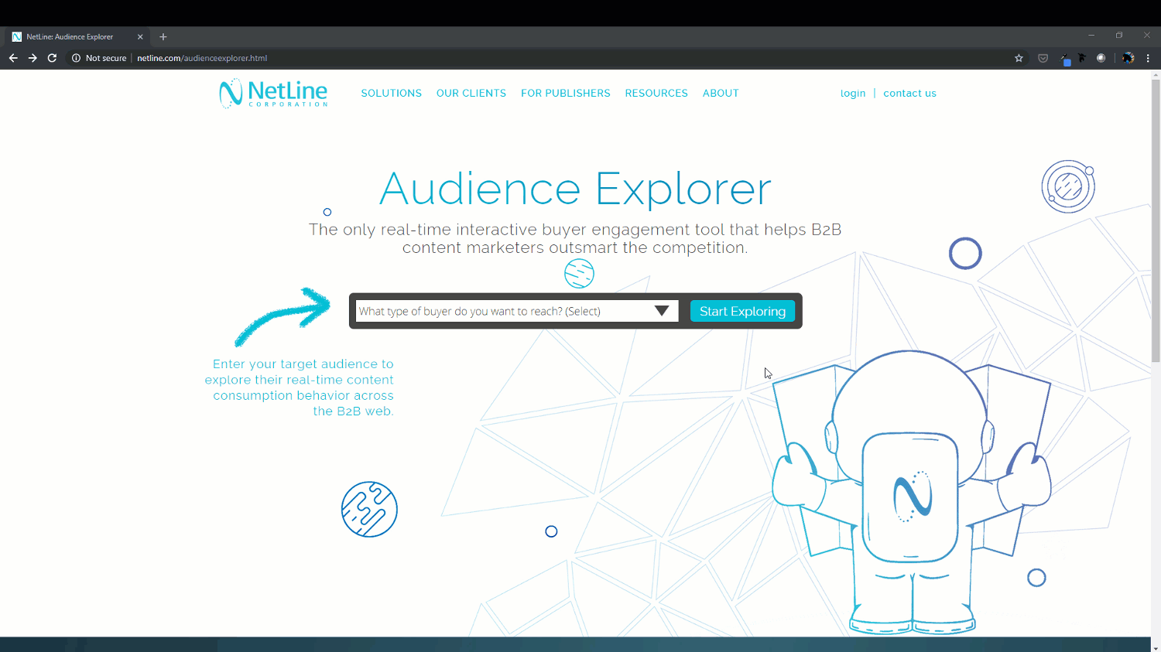Click the NetLine Corporation logo
Image resolution: width=1161 pixels, height=652 pixels.
point(273,94)
